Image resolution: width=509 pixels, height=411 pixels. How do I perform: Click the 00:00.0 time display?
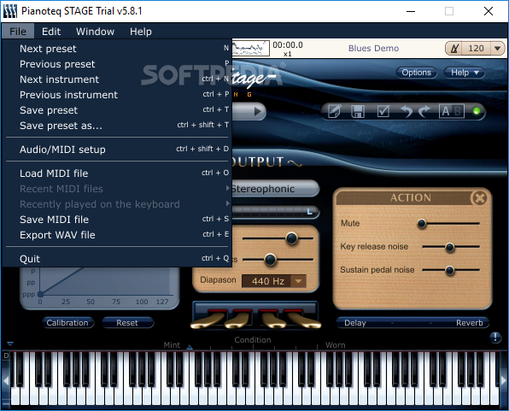[288, 44]
